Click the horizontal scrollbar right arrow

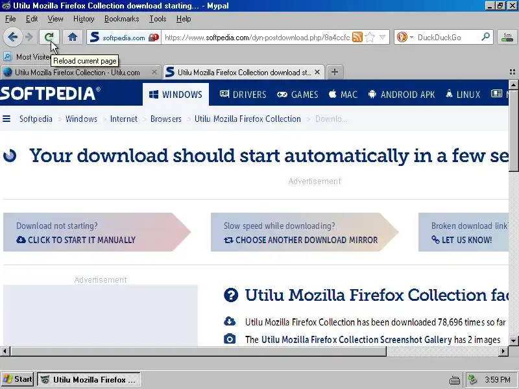pos(503,351)
